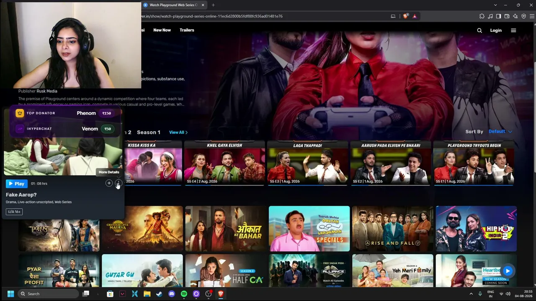Image resolution: width=536 pixels, height=301 pixels.
Task: Open the Rusk Media publisher link
Action: [47, 91]
